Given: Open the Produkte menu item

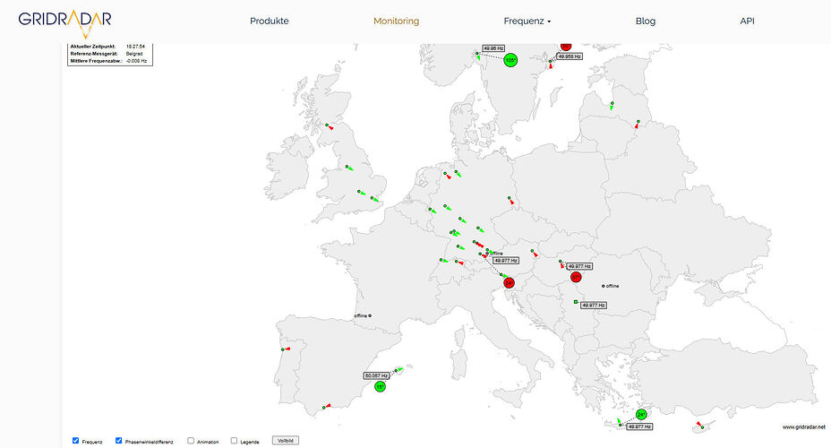Looking at the screenshot, I should [270, 22].
